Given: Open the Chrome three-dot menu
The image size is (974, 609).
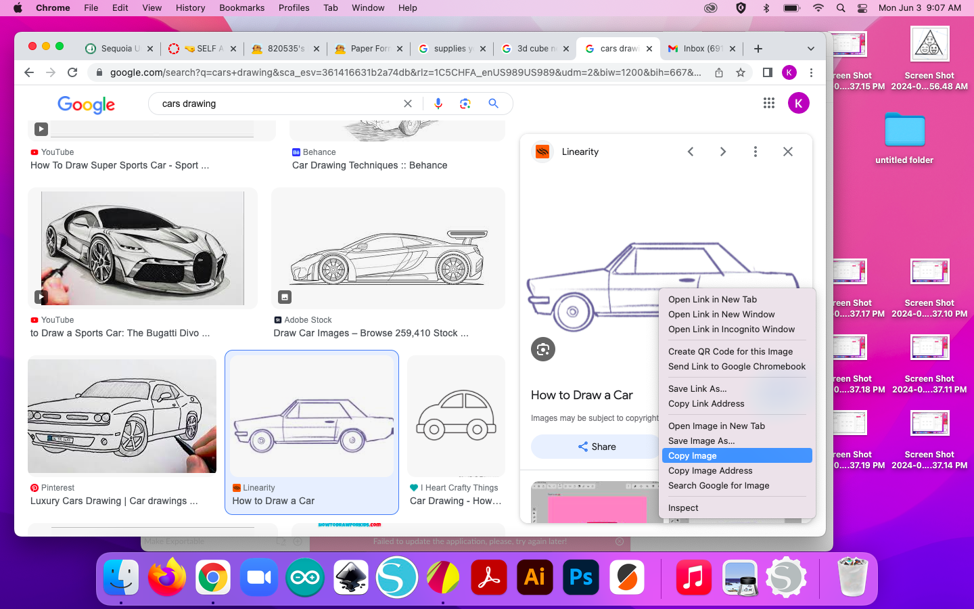Looking at the screenshot, I should (x=811, y=72).
